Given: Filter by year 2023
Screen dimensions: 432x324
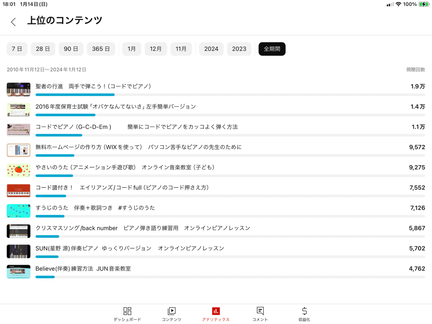Looking at the screenshot, I should 239,49.
